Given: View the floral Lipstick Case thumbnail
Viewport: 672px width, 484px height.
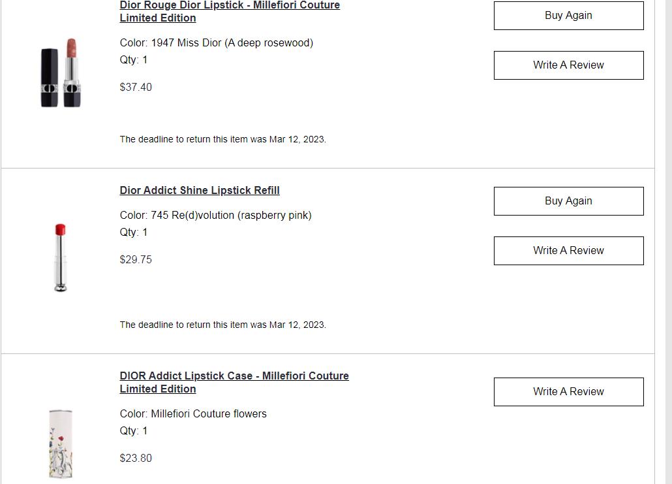Looking at the screenshot, I should click(x=61, y=444).
